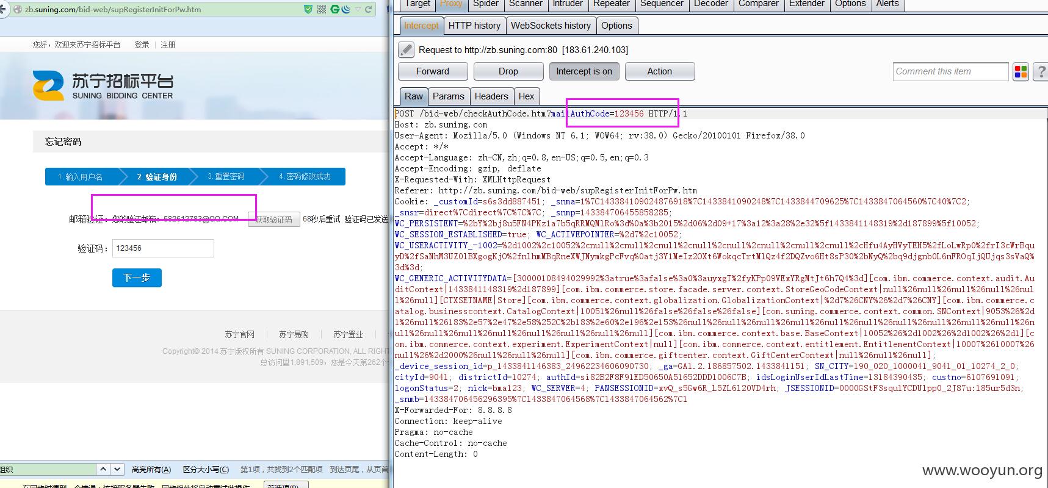
Task: Select the HTTP history sub-tab
Action: pyautogui.click(x=474, y=26)
